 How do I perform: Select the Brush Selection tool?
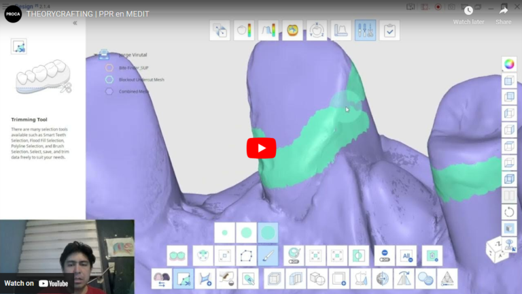tap(268, 256)
